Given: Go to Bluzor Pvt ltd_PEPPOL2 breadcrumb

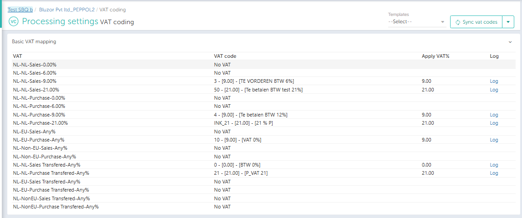Looking at the screenshot, I should tap(66, 10).
